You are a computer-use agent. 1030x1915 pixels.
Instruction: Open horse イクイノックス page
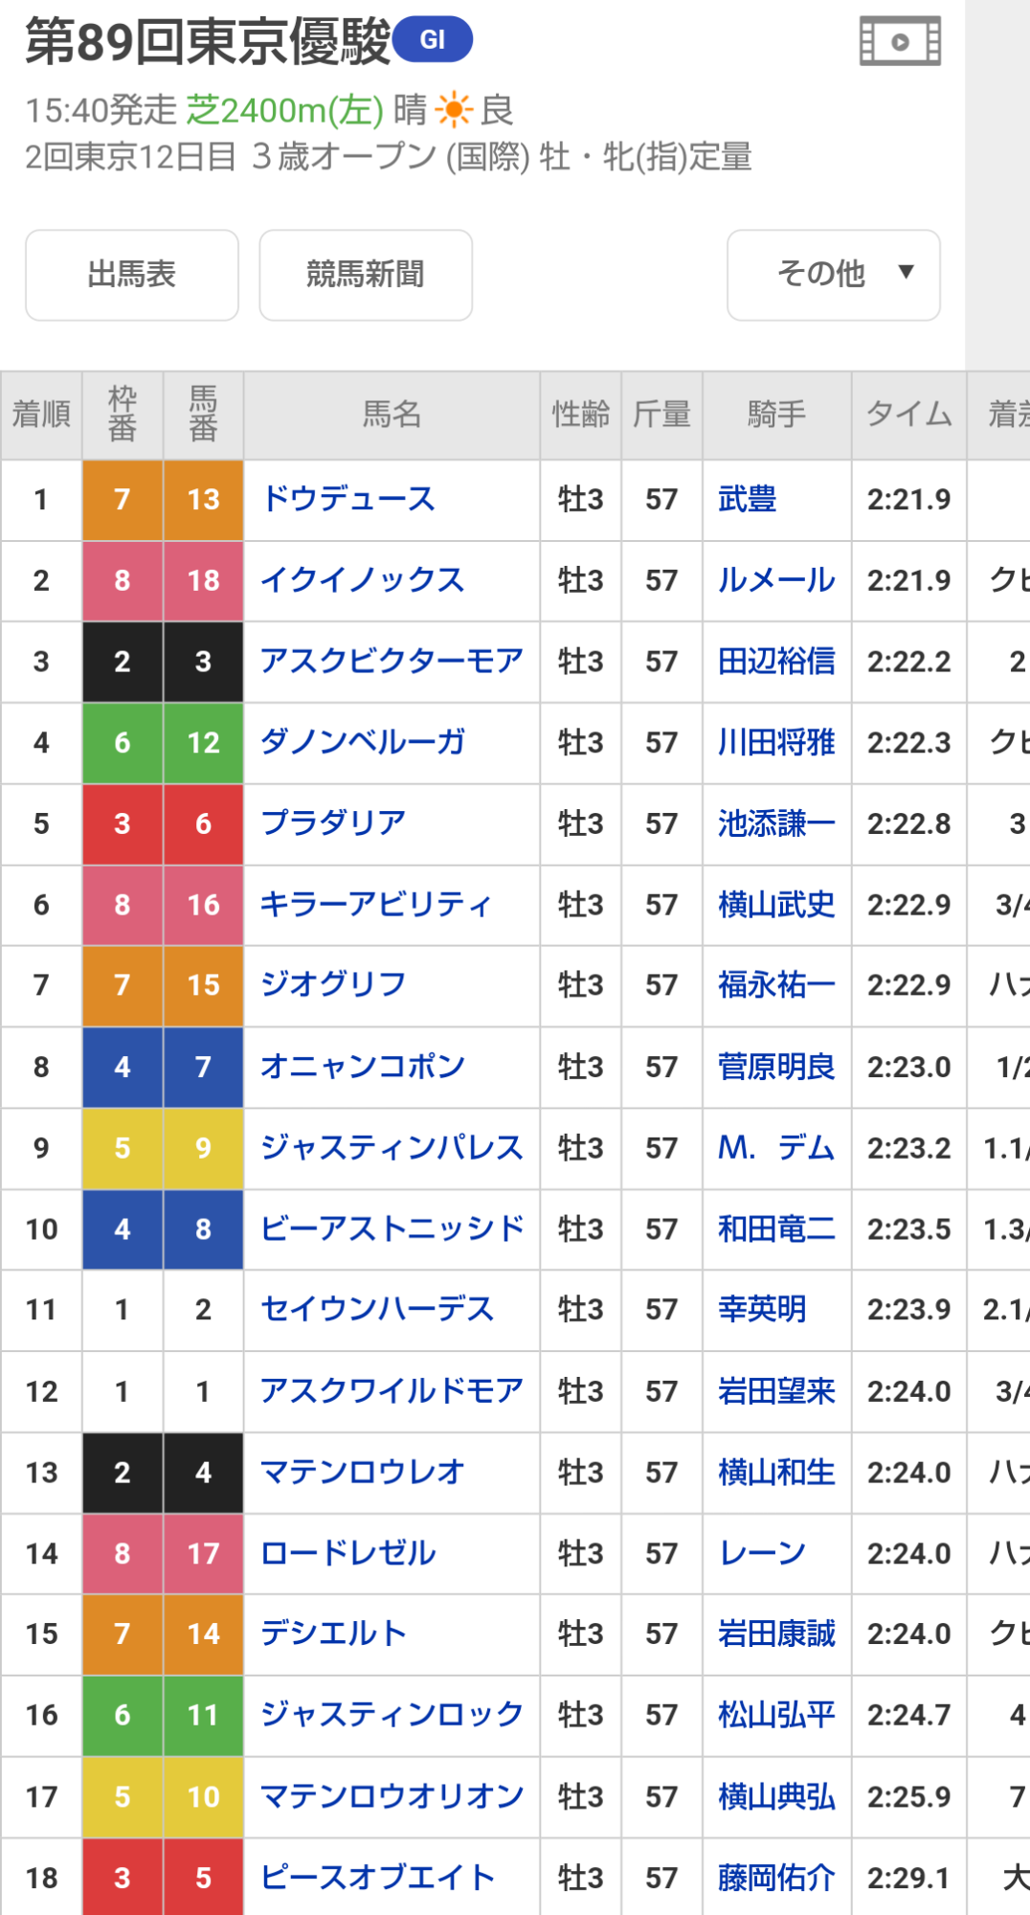363,580
